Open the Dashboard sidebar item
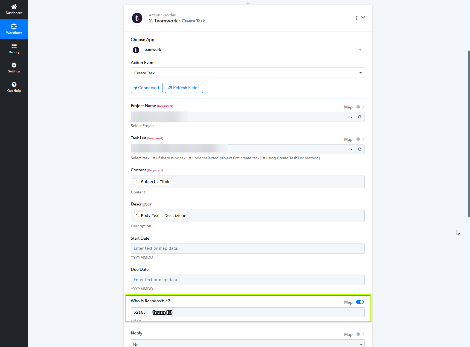 [14, 10]
